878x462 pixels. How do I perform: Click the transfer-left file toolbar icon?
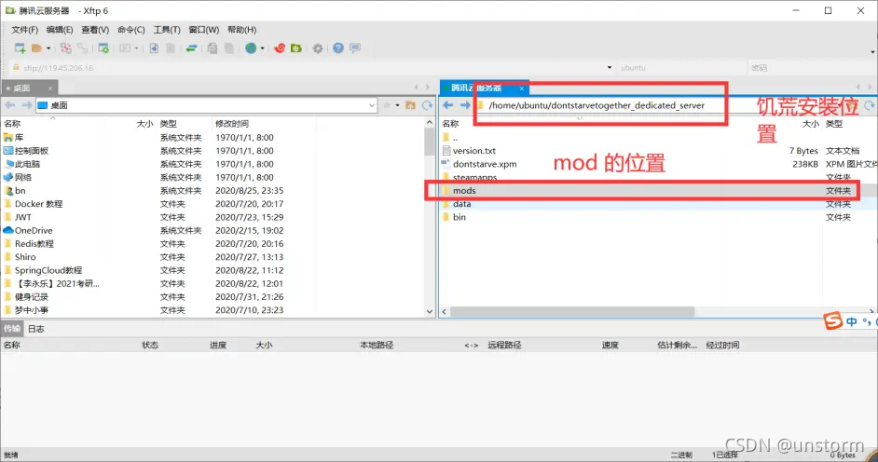(154, 48)
